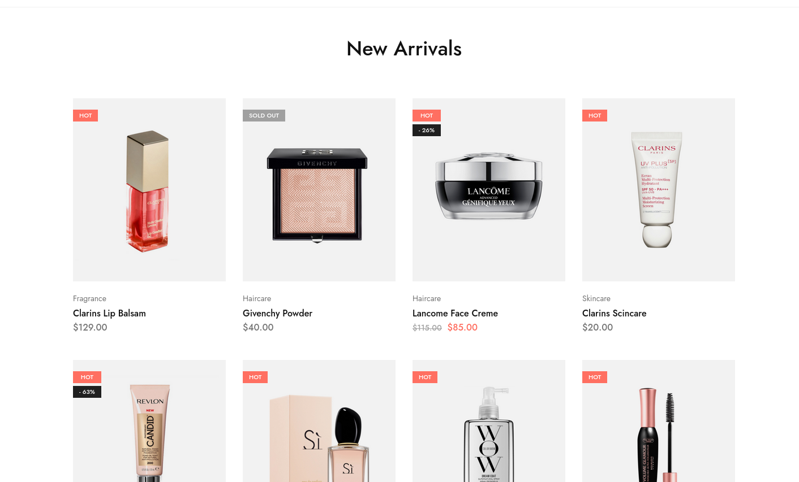Open the Clarins Lip Balsam product image

(x=149, y=190)
